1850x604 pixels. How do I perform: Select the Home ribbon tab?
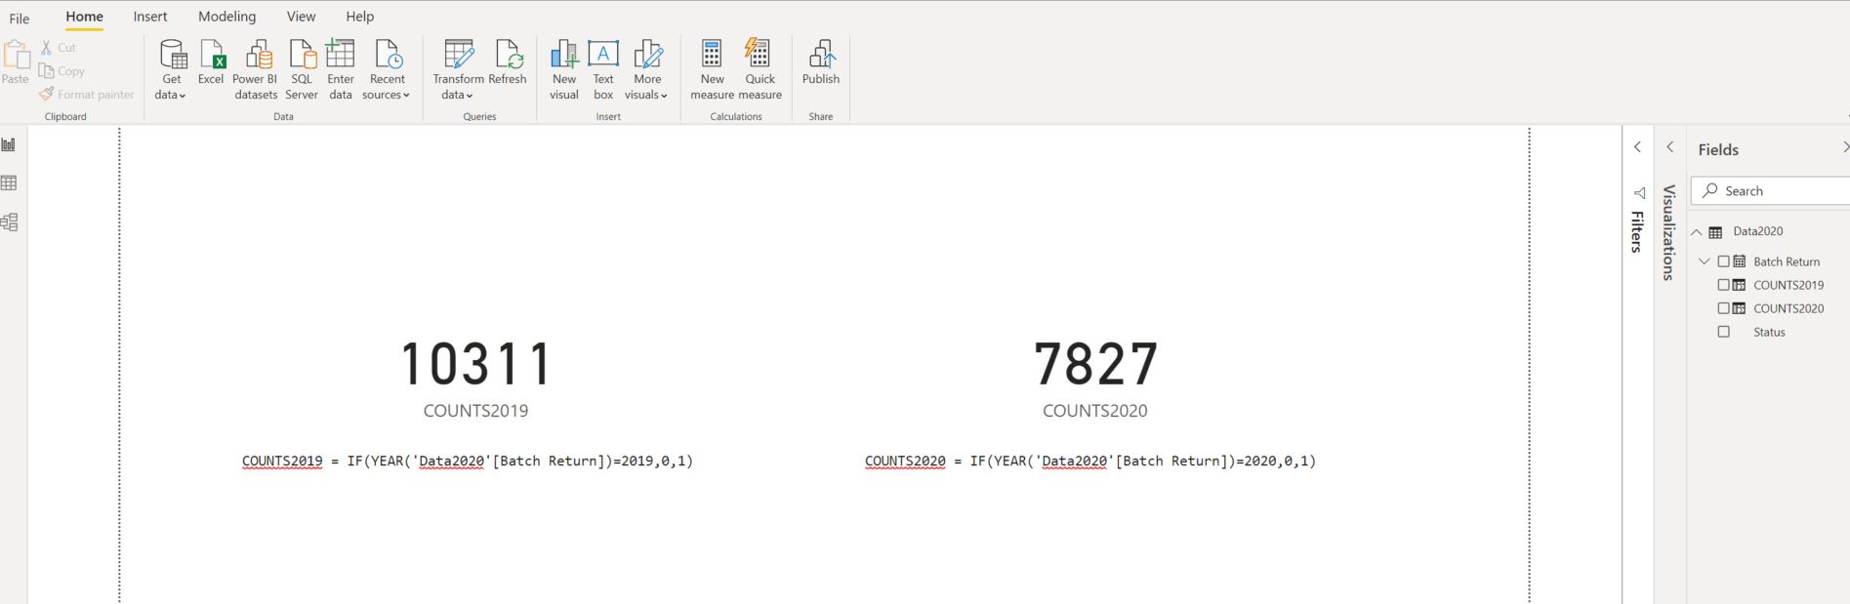pos(85,17)
